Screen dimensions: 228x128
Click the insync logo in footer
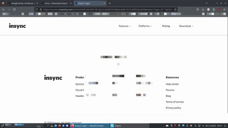pos(53,78)
